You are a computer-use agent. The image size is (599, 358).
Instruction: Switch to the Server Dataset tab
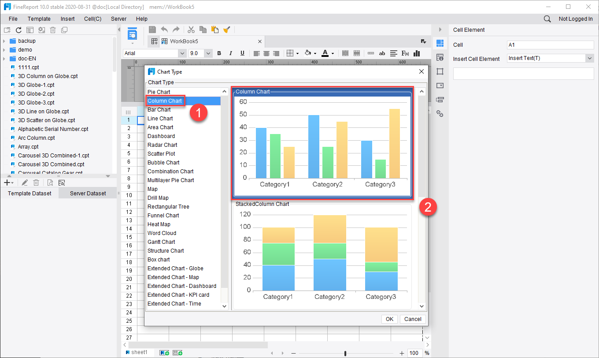click(x=87, y=193)
